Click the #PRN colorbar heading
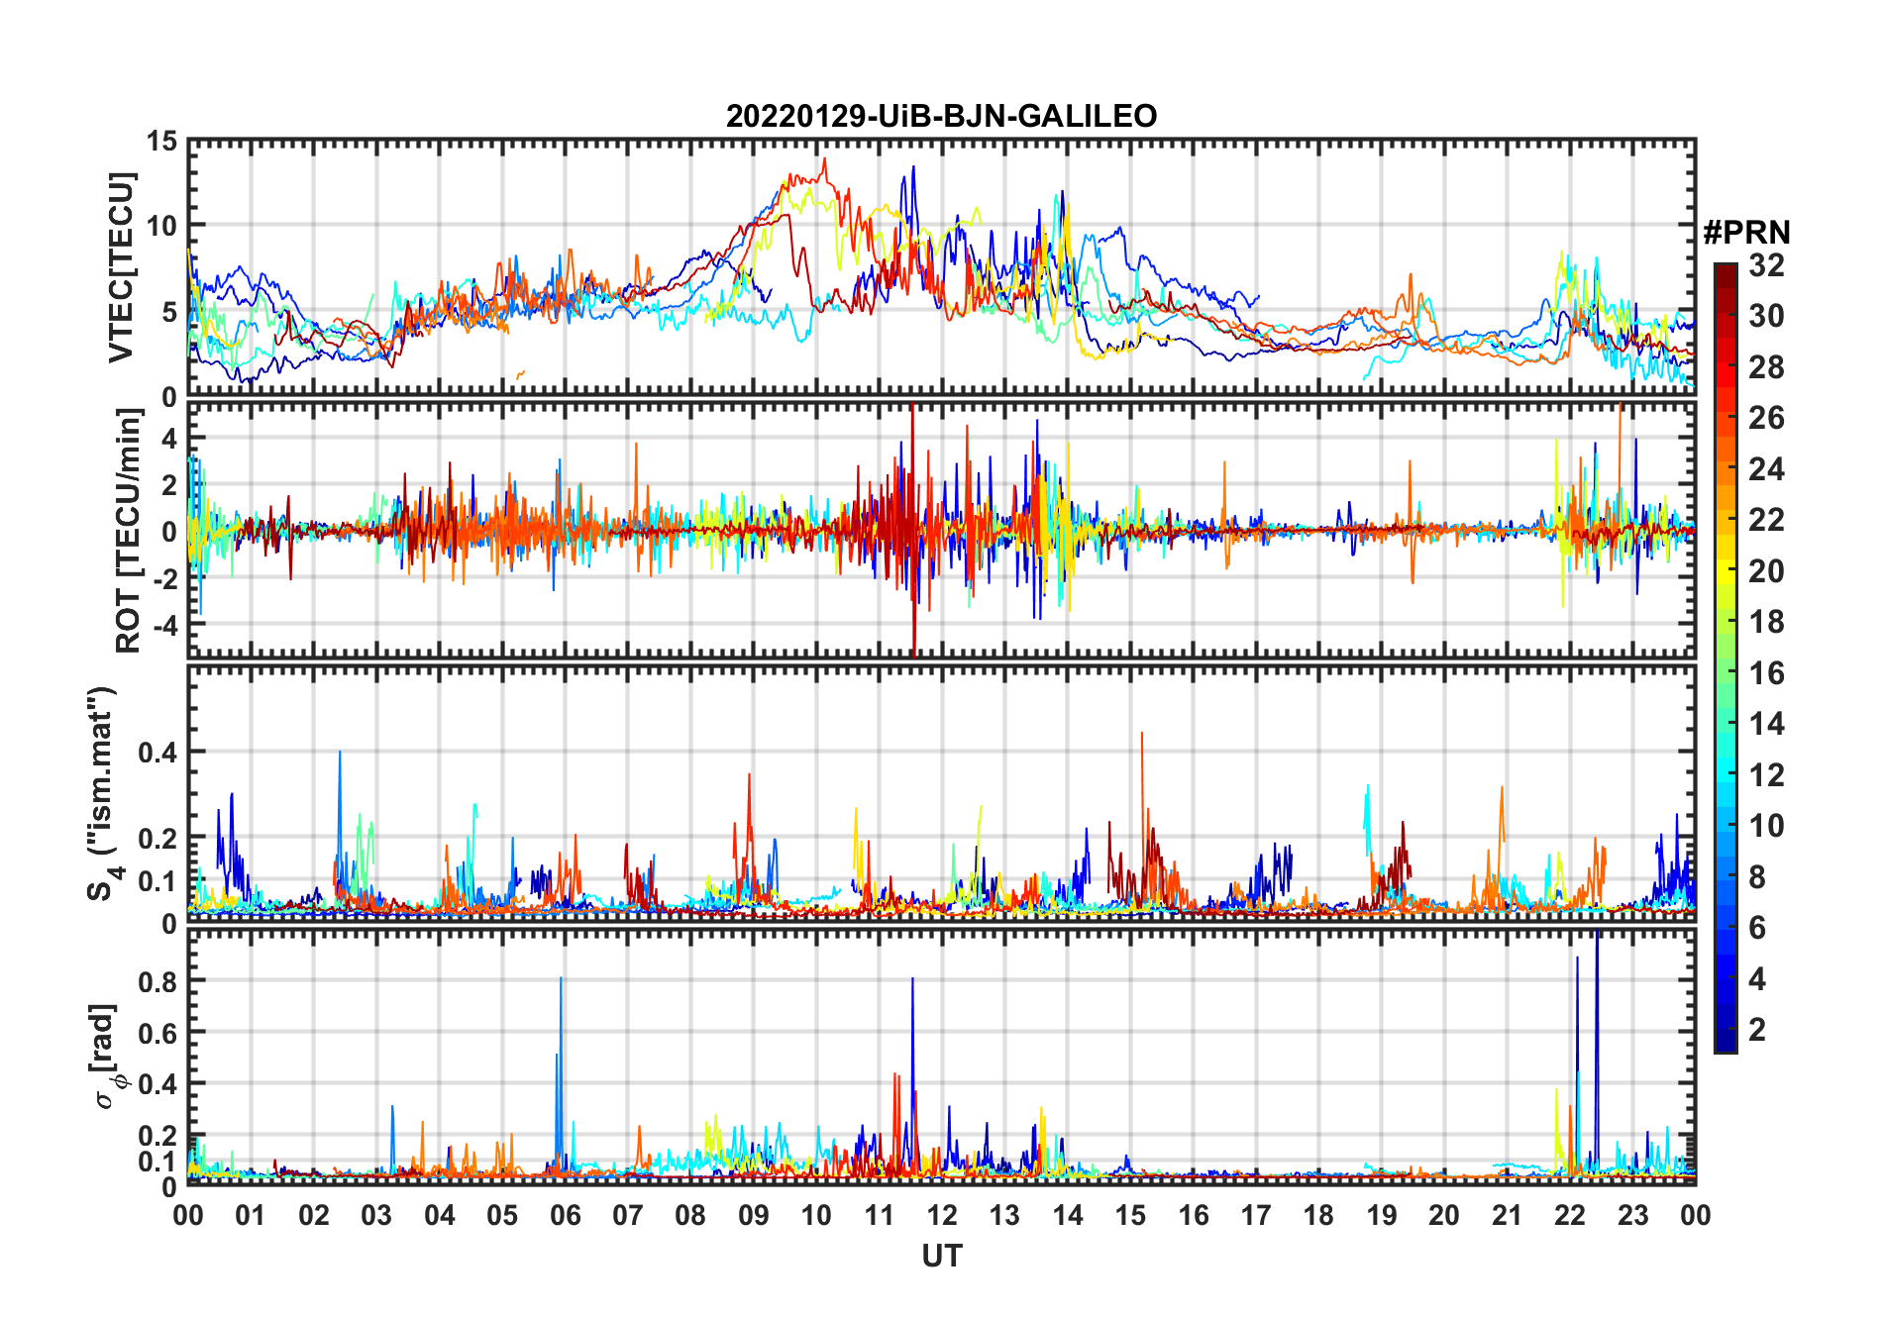The width and height of the screenshot is (1884, 1317). (x=1746, y=233)
